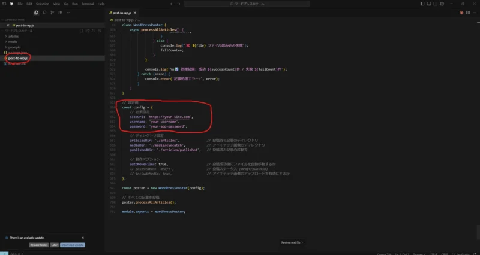Expand the media folder
480x255 pixels.
pos(13,42)
